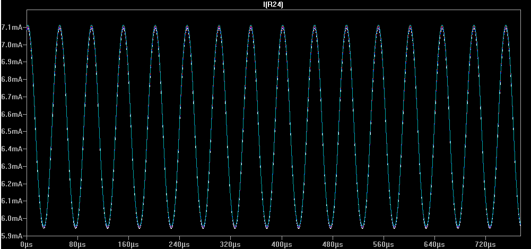Viewport: 531px width, 249px height.
Task: Click the 640µs time axis label
Action: pyautogui.click(x=434, y=244)
